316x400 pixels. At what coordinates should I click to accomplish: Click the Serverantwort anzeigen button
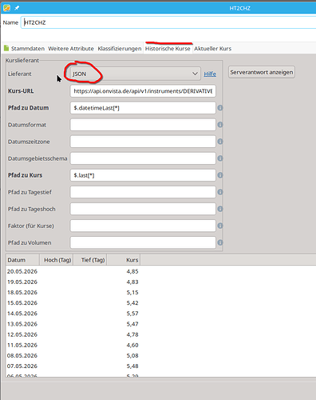click(x=262, y=72)
